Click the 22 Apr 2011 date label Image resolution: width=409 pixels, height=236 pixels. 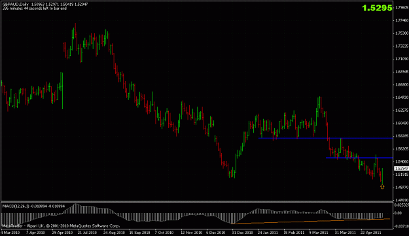[x=370, y=232]
